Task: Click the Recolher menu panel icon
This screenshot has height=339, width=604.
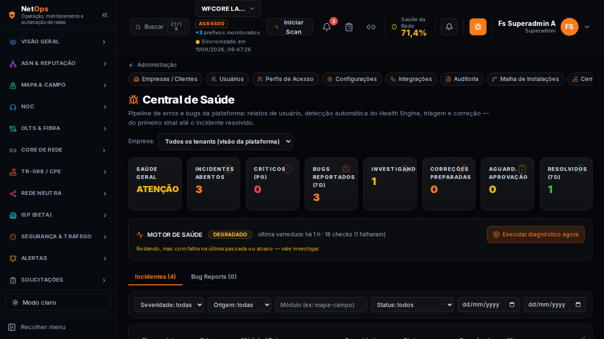Action: pyautogui.click(x=12, y=327)
